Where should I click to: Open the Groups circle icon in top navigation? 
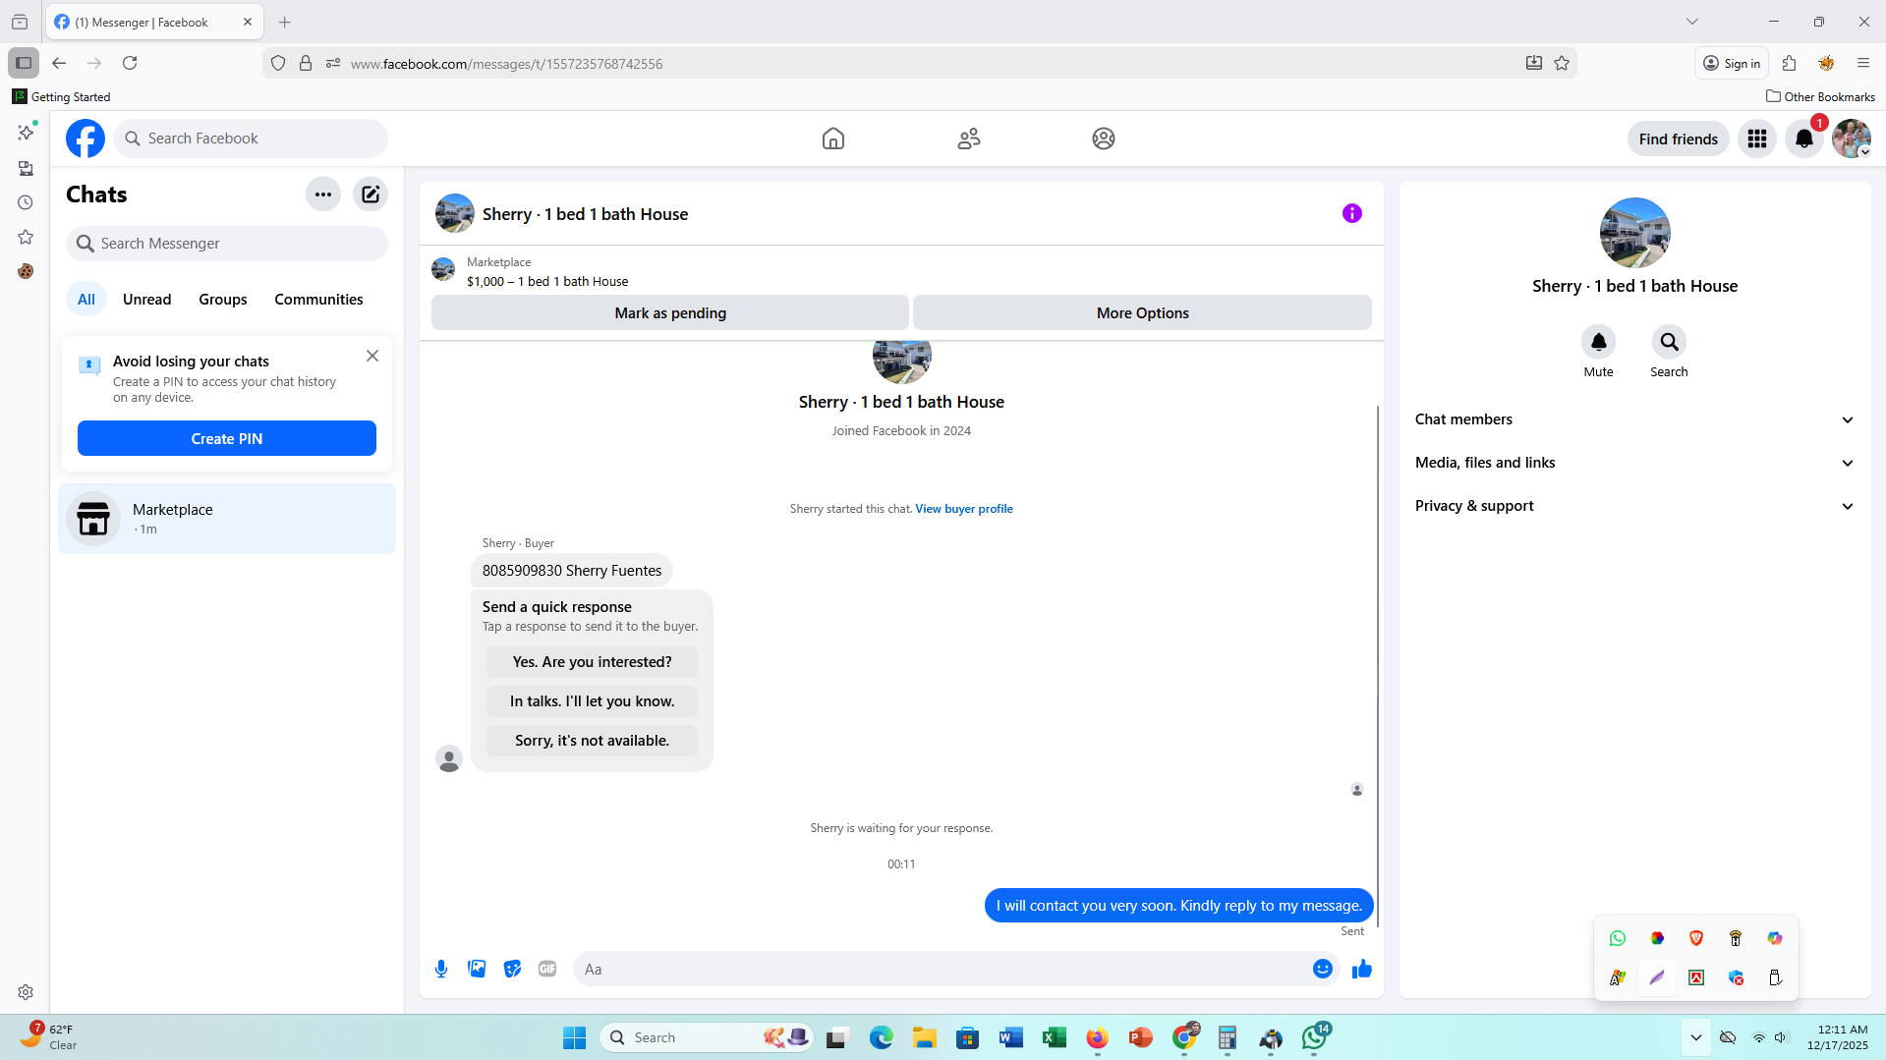tap(1104, 139)
